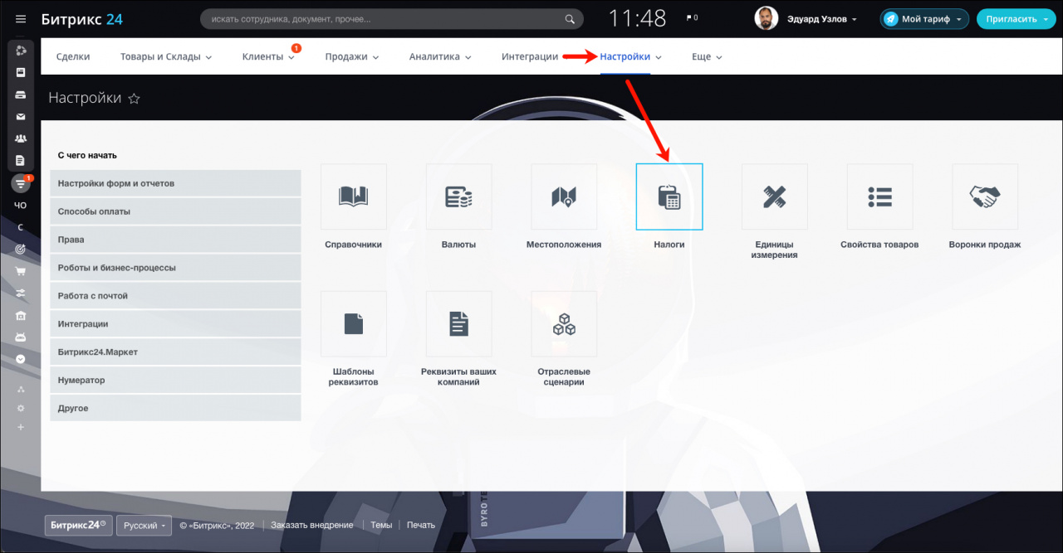Click the employee and document search field
1063x553 pixels.
382,19
